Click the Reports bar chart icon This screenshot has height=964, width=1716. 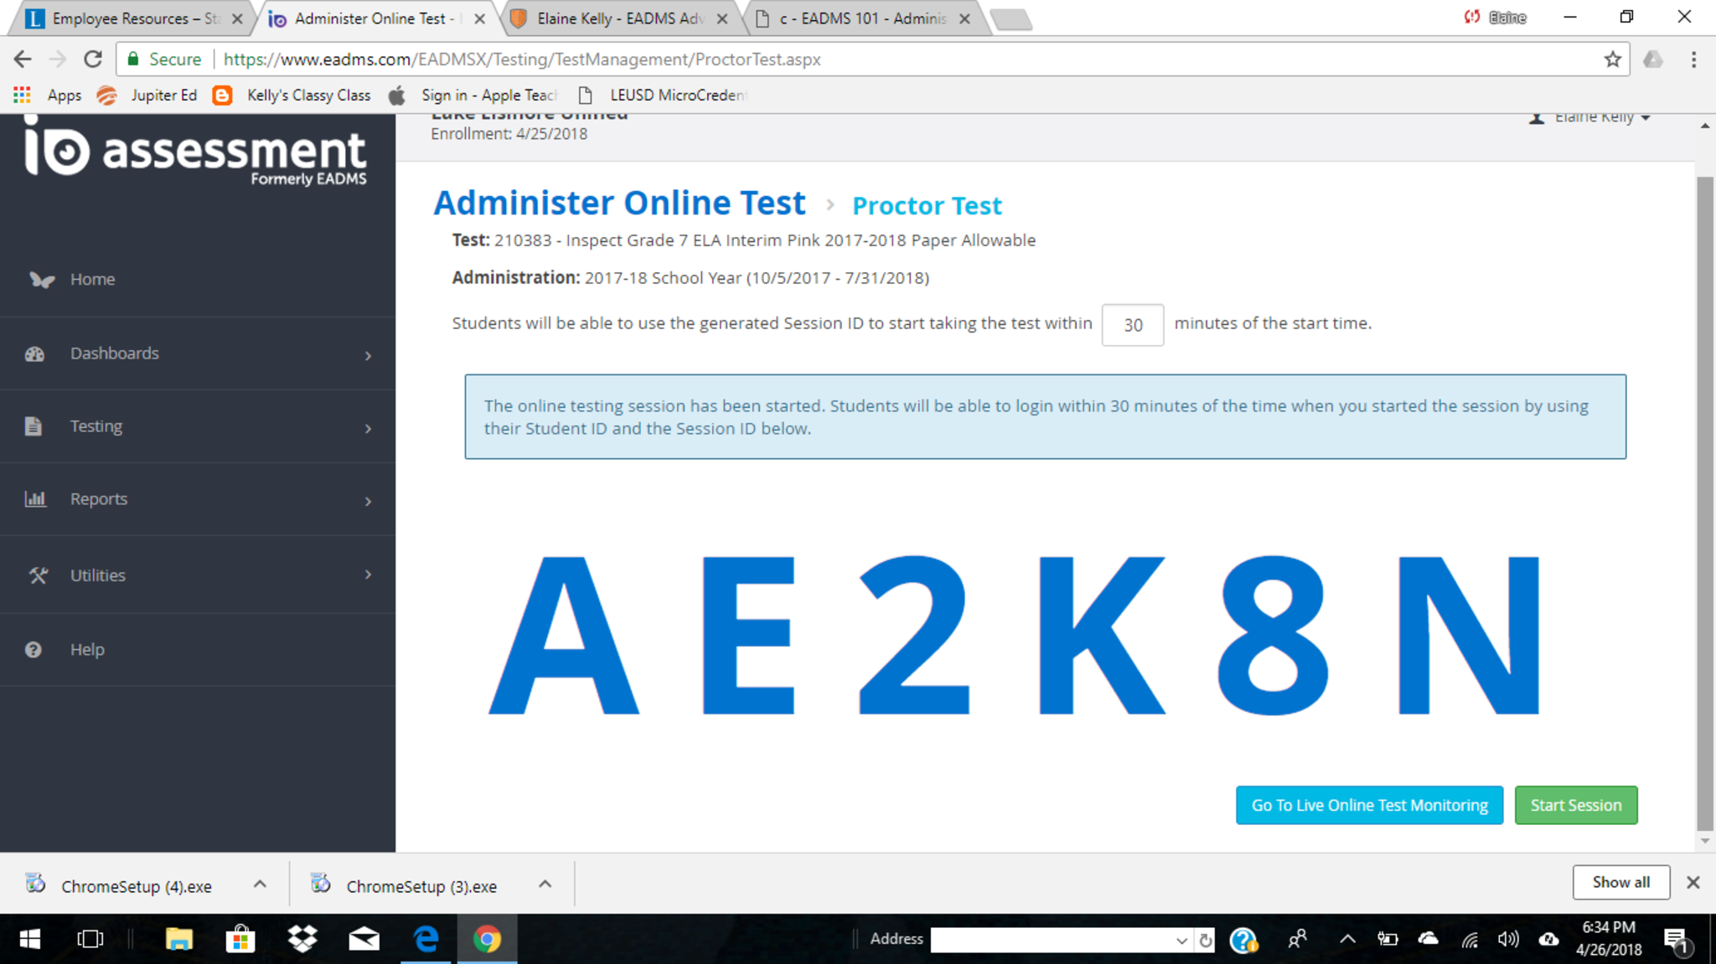(35, 499)
